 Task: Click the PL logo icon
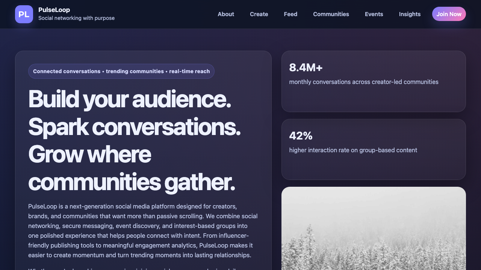[x=24, y=14]
